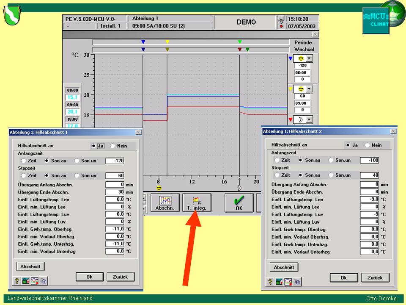Choose Zeit for Anfangszeit in Hilfsabschnitt 2
This screenshot has height=305, width=406.
click(x=277, y=160)
